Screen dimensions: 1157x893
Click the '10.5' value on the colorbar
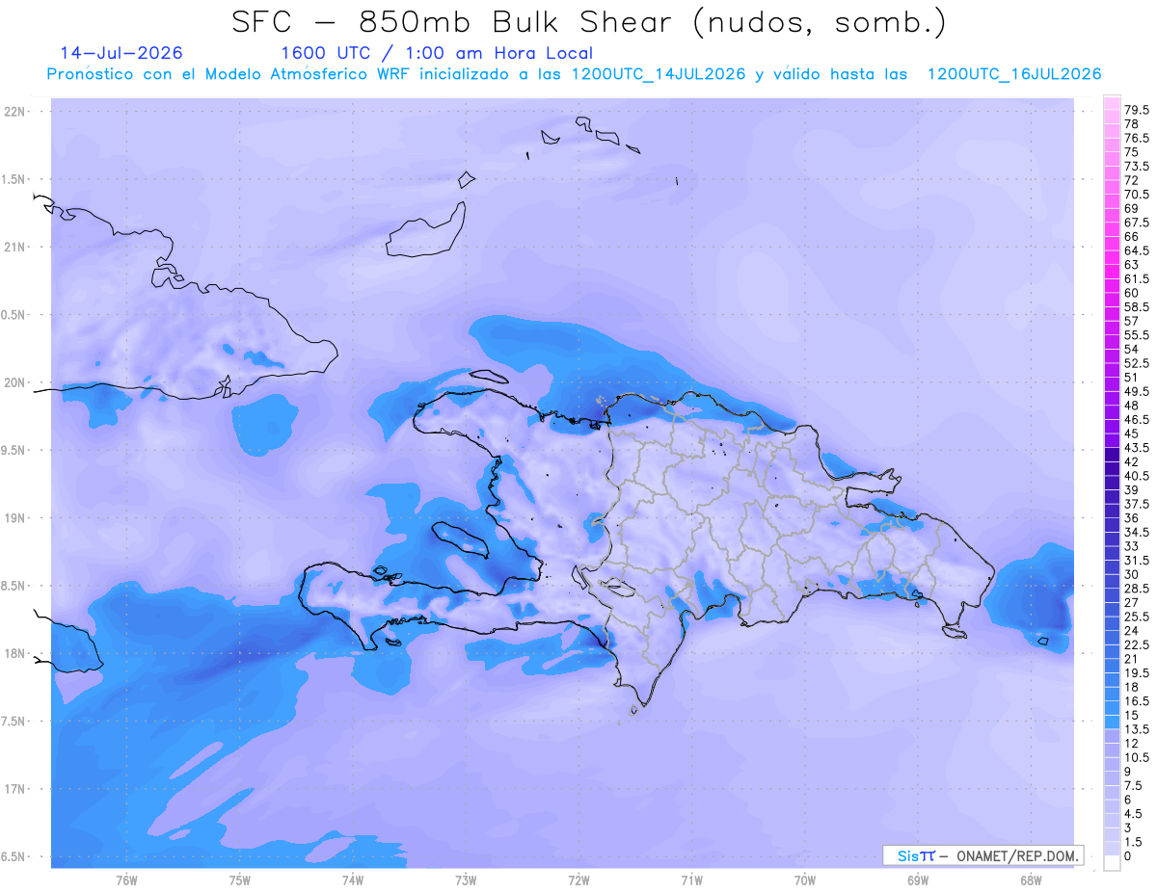pos(1137,757)
